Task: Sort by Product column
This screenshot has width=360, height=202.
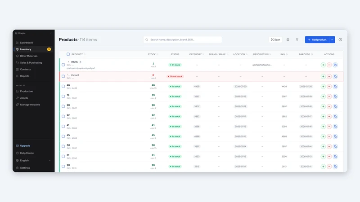Action: [x=78, y=54]
